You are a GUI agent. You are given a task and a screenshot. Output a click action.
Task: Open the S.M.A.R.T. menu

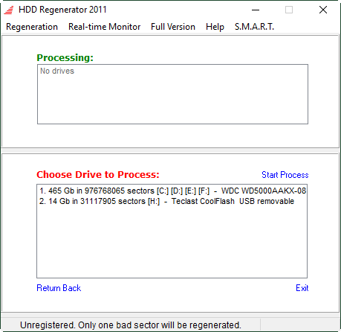(254, 27)
